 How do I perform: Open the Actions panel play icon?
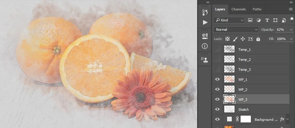pos(205,22)
